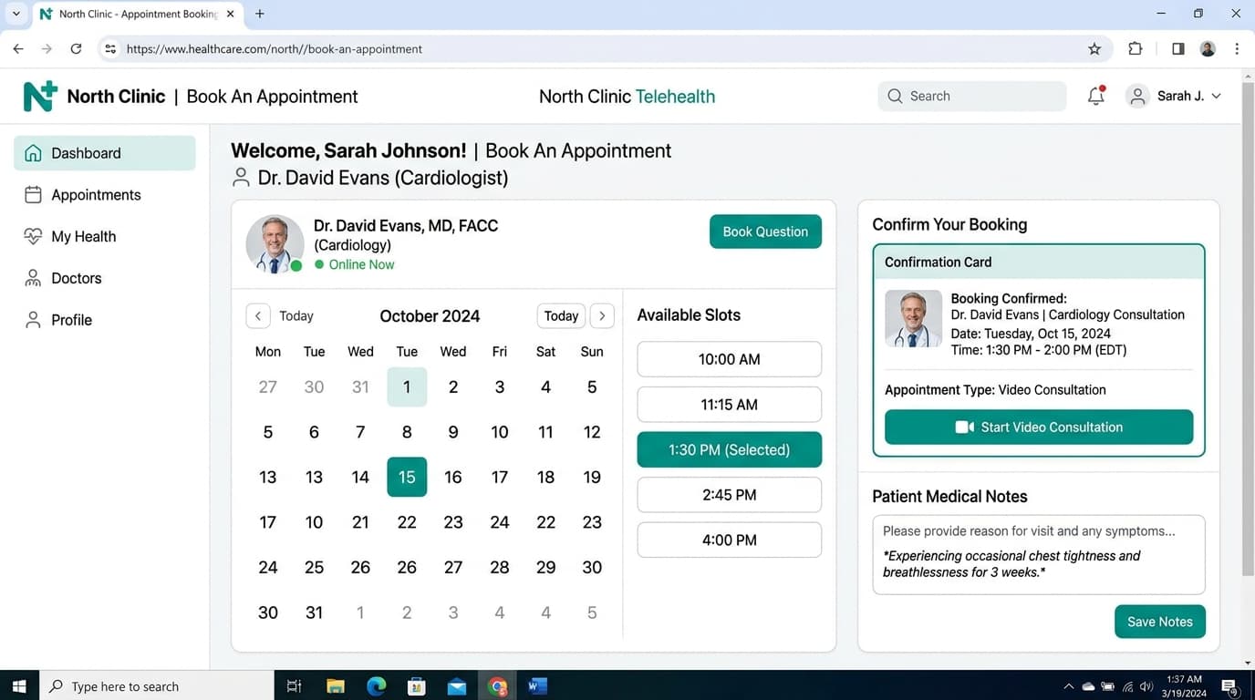
Task: Show hidden system tray icons
Action: tap(1069, 686)
